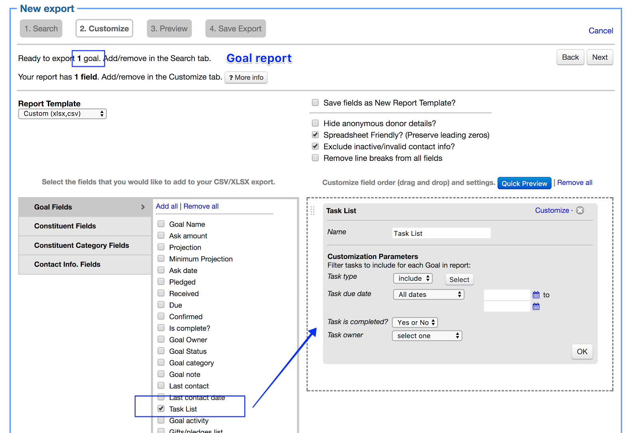The width and height of the screenshot is (639, 433).
Task: Open calendar picker for task due start date
Action: 536,295
